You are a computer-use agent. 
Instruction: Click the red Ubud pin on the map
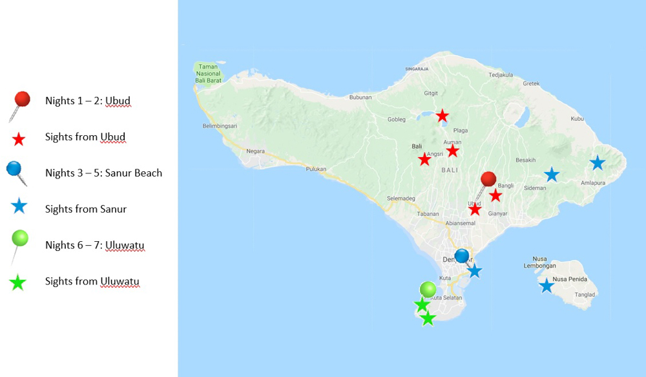coord(488,180)
